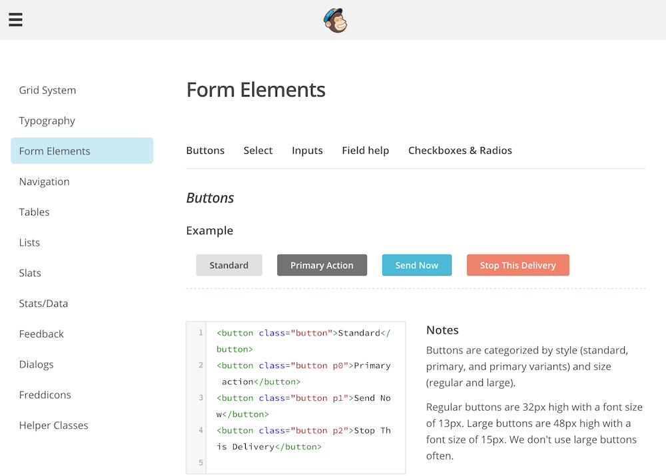This screenshot has width=666, height=476.
Task: Jump to Buttons tab
Action: coord(205,150)
